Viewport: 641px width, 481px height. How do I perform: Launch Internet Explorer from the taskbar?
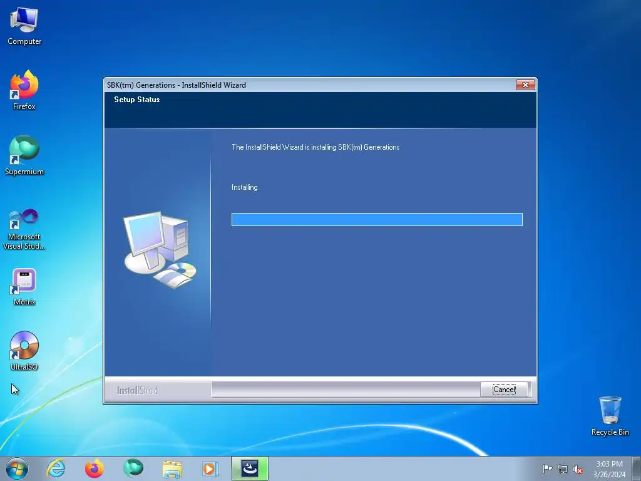(56, 468)
